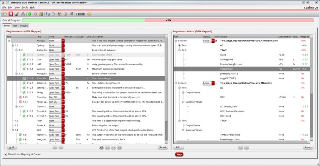
Task: Click the second round button below the Implementations list
Action: click(x=247, y=147)
